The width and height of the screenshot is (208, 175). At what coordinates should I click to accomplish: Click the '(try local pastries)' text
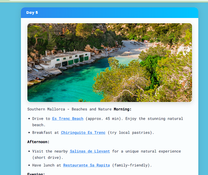[131, 133]
